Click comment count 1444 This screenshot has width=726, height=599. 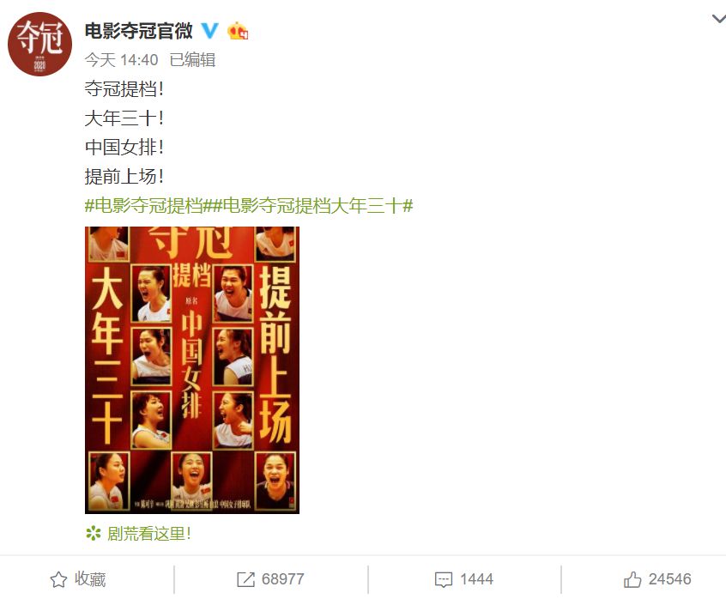click(x=476, y=579)
